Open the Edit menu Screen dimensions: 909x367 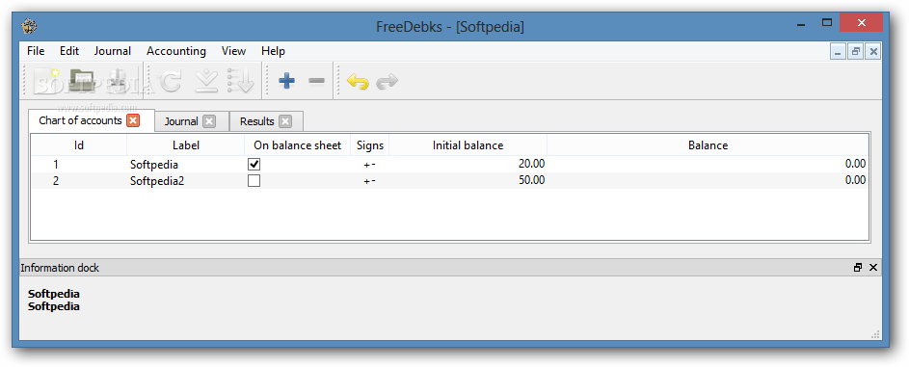(69, 51)
